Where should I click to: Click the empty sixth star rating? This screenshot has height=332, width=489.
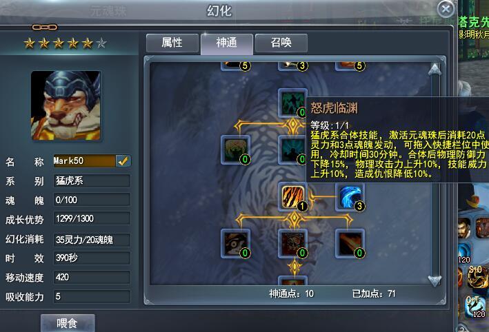click(x=101, y=43)
